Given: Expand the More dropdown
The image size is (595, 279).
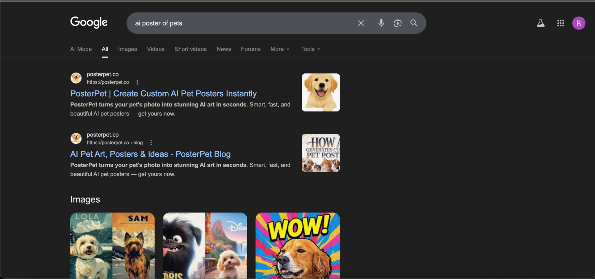Looking at the screenshot, I should tap(280, 49).
